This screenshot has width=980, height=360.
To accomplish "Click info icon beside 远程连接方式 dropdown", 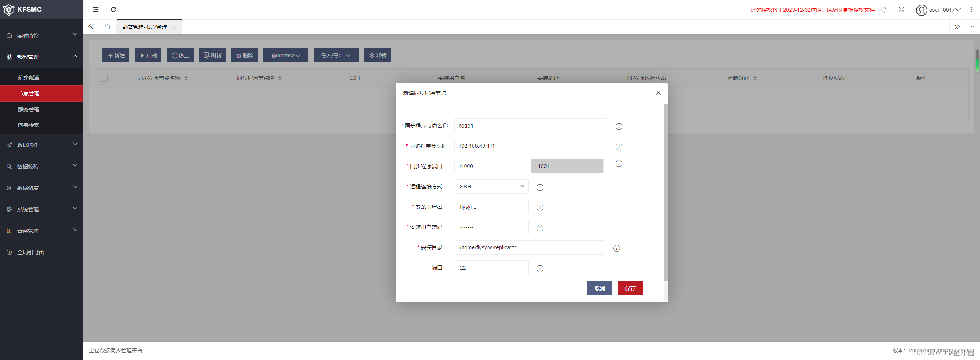I will 540,187.
